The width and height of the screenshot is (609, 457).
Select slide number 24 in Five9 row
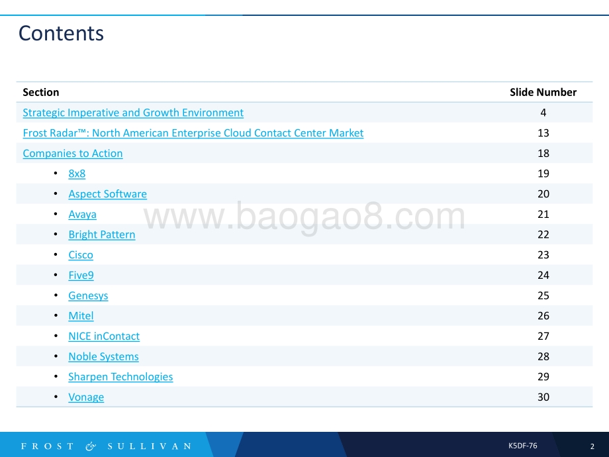coord(543,275)
